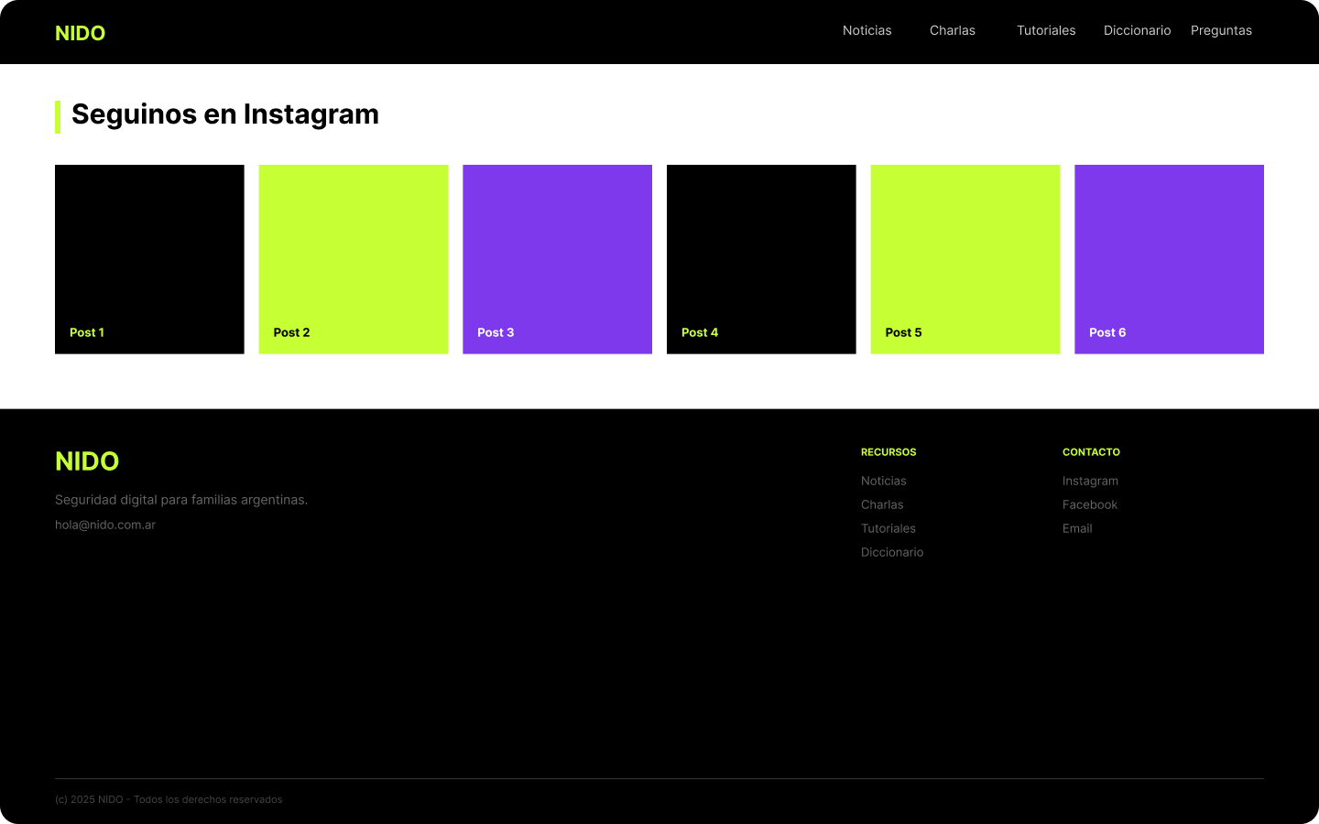This screenshot has width=1319, height=824.
Task: Click the Email link under Contacto
Action: pyautogui.click(x=1077, y=528)
